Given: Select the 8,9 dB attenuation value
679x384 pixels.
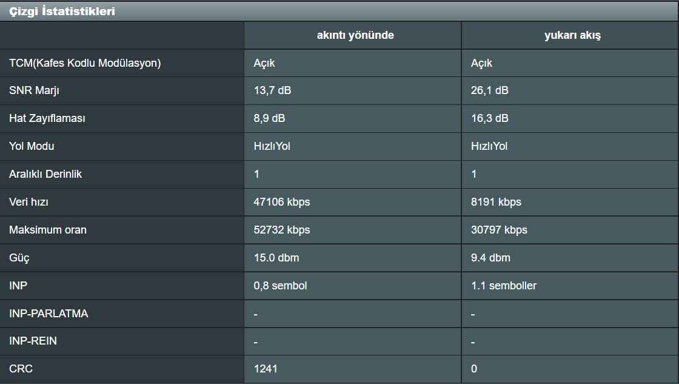Looking at the screenshot, I should point(269,119).
